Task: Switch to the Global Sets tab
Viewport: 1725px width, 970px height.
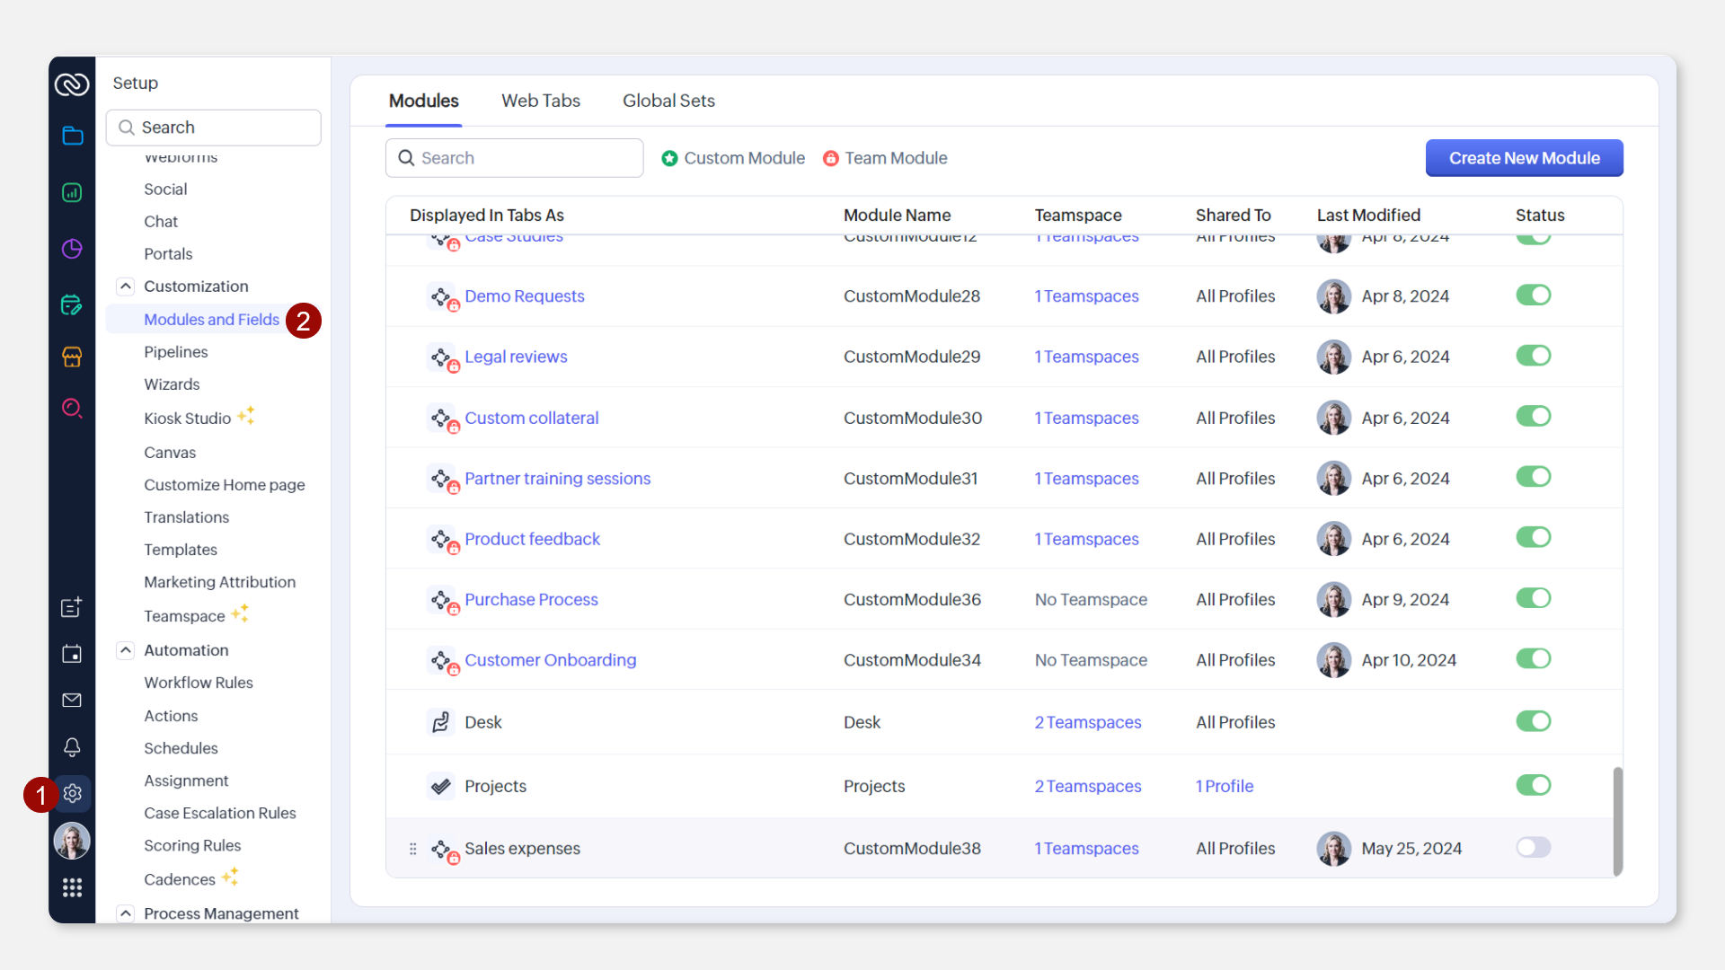Action: 668,101
